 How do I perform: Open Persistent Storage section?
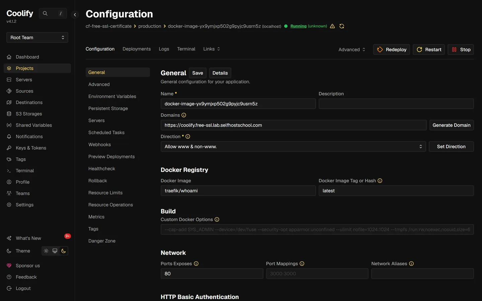118,108
